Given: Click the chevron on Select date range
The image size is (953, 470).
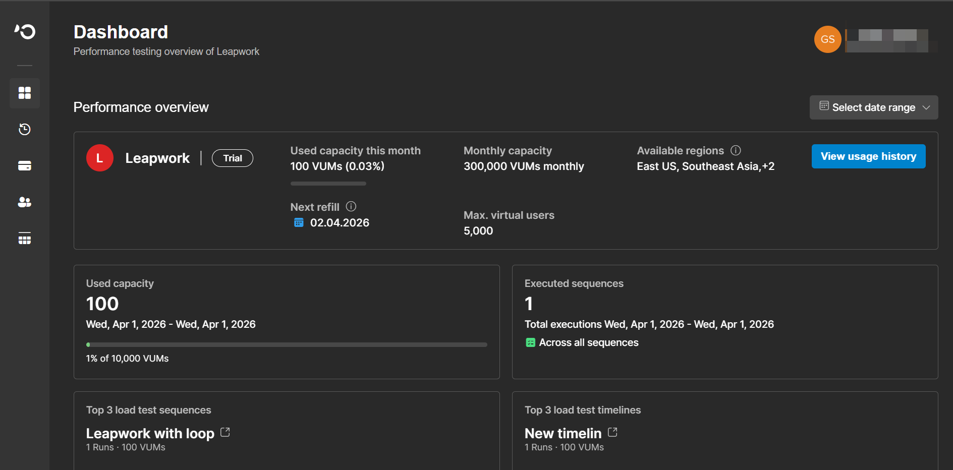Looking at the screenshot, I should click(x=926, y=107).
